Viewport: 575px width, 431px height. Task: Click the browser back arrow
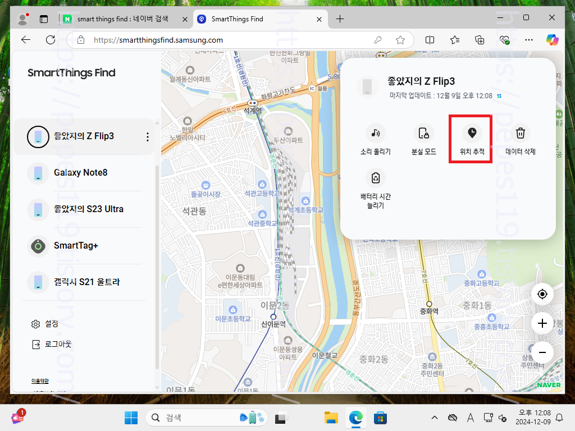click(26, 40)
